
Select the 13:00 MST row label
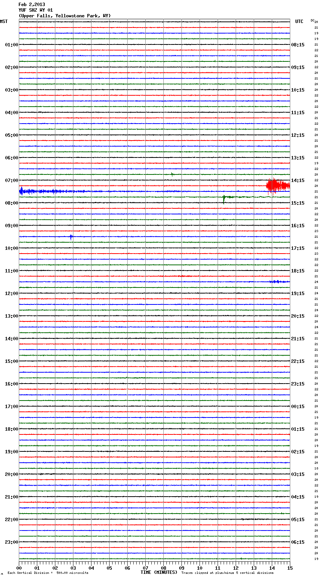[12, 316]
